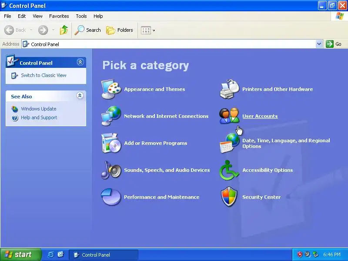
Task: Open the Back history dropdown arrow
Action: coord(31,30)
